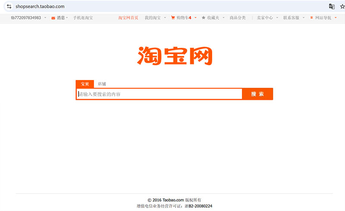This screenshot has height=211, width=345.
Task: Expand the 收藏夹 dropdown arrow
Action: (x=223, y=18)
